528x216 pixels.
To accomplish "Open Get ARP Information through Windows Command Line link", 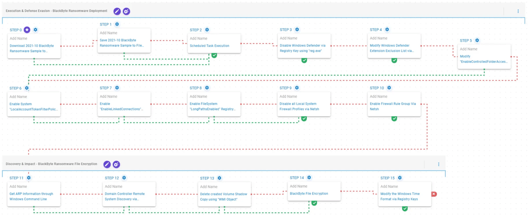I will 31,196.
